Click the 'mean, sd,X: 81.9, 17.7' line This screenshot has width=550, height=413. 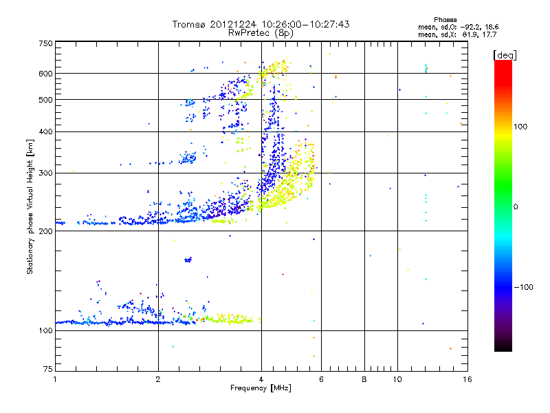(x=457, y=34)
